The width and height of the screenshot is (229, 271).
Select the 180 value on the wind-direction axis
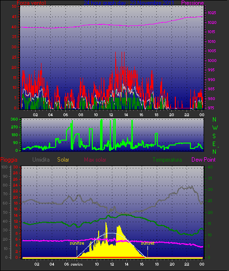pyautogui.click(x=15, y=135)
